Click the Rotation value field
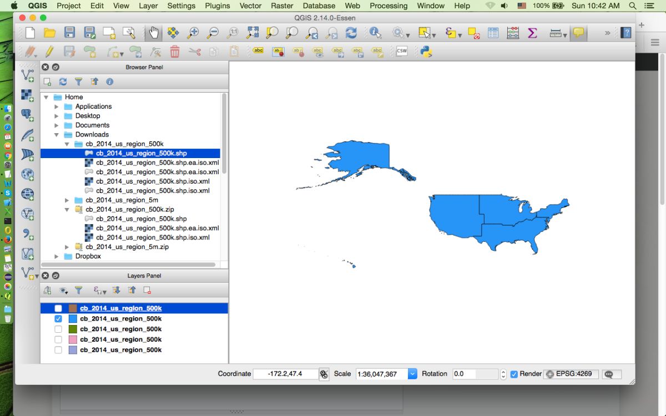 pos(476,374)
